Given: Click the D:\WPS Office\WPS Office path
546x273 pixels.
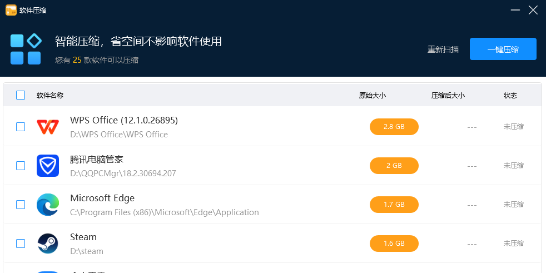Looking at the screenshot, I should 119,135.
